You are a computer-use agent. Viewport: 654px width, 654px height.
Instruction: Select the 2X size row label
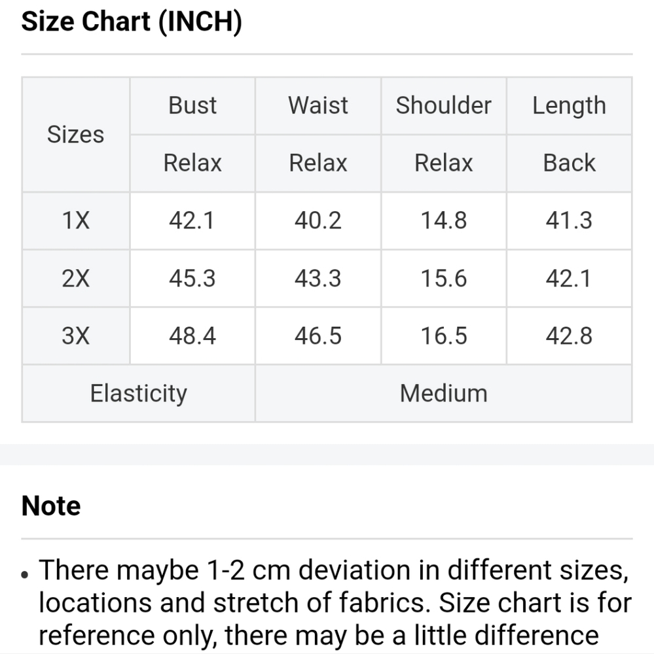click(x=75, y=278)
